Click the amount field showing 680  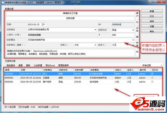click(123, 35)
